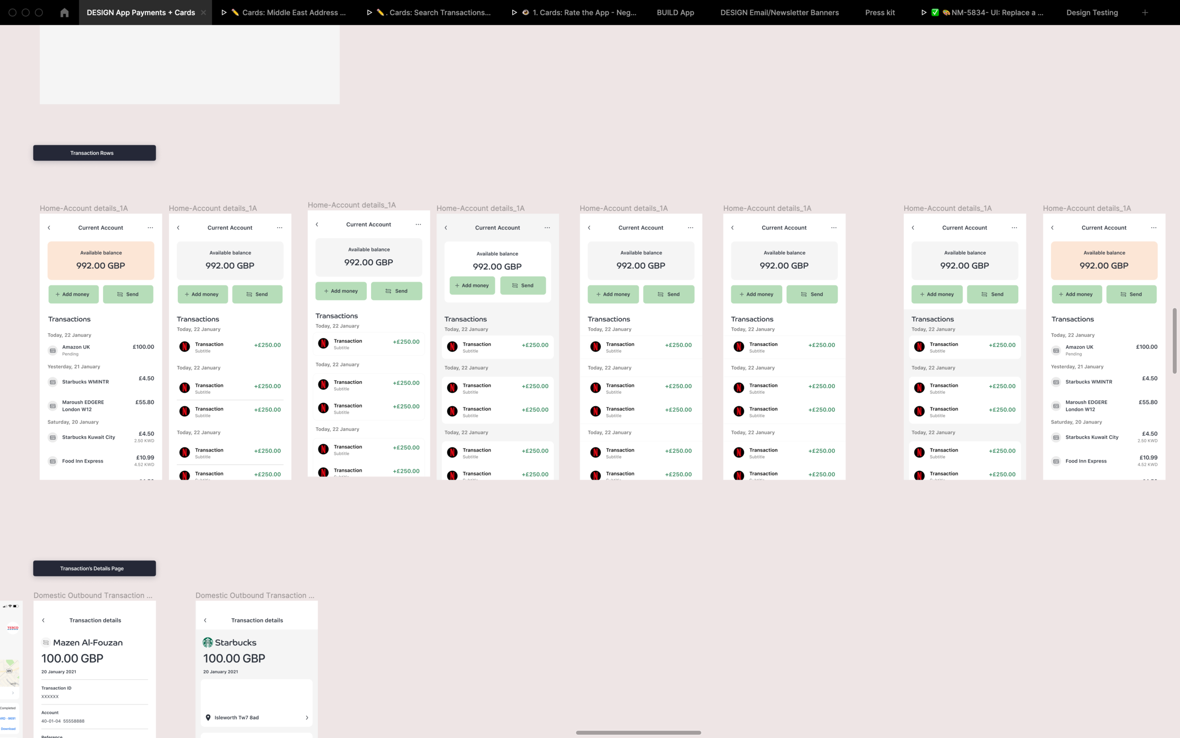Click the card icon beside Mazen Al-Fouzan

tap(46, 642)
